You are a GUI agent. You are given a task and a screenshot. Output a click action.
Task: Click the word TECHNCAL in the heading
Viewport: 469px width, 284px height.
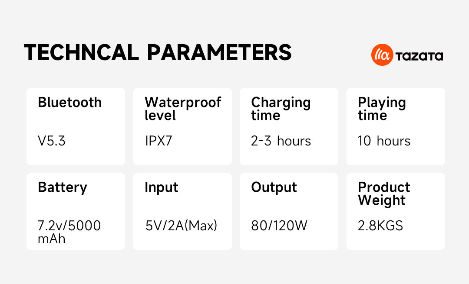[x=81, y=52]
